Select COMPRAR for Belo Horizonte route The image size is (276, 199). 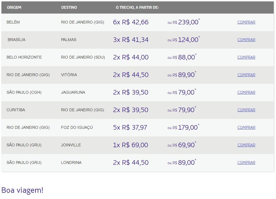pos(246,57)
